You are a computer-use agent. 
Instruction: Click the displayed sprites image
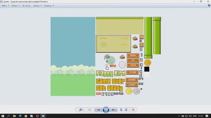coord(106,56)
